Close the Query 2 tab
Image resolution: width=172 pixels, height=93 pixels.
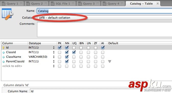[46, 4]
